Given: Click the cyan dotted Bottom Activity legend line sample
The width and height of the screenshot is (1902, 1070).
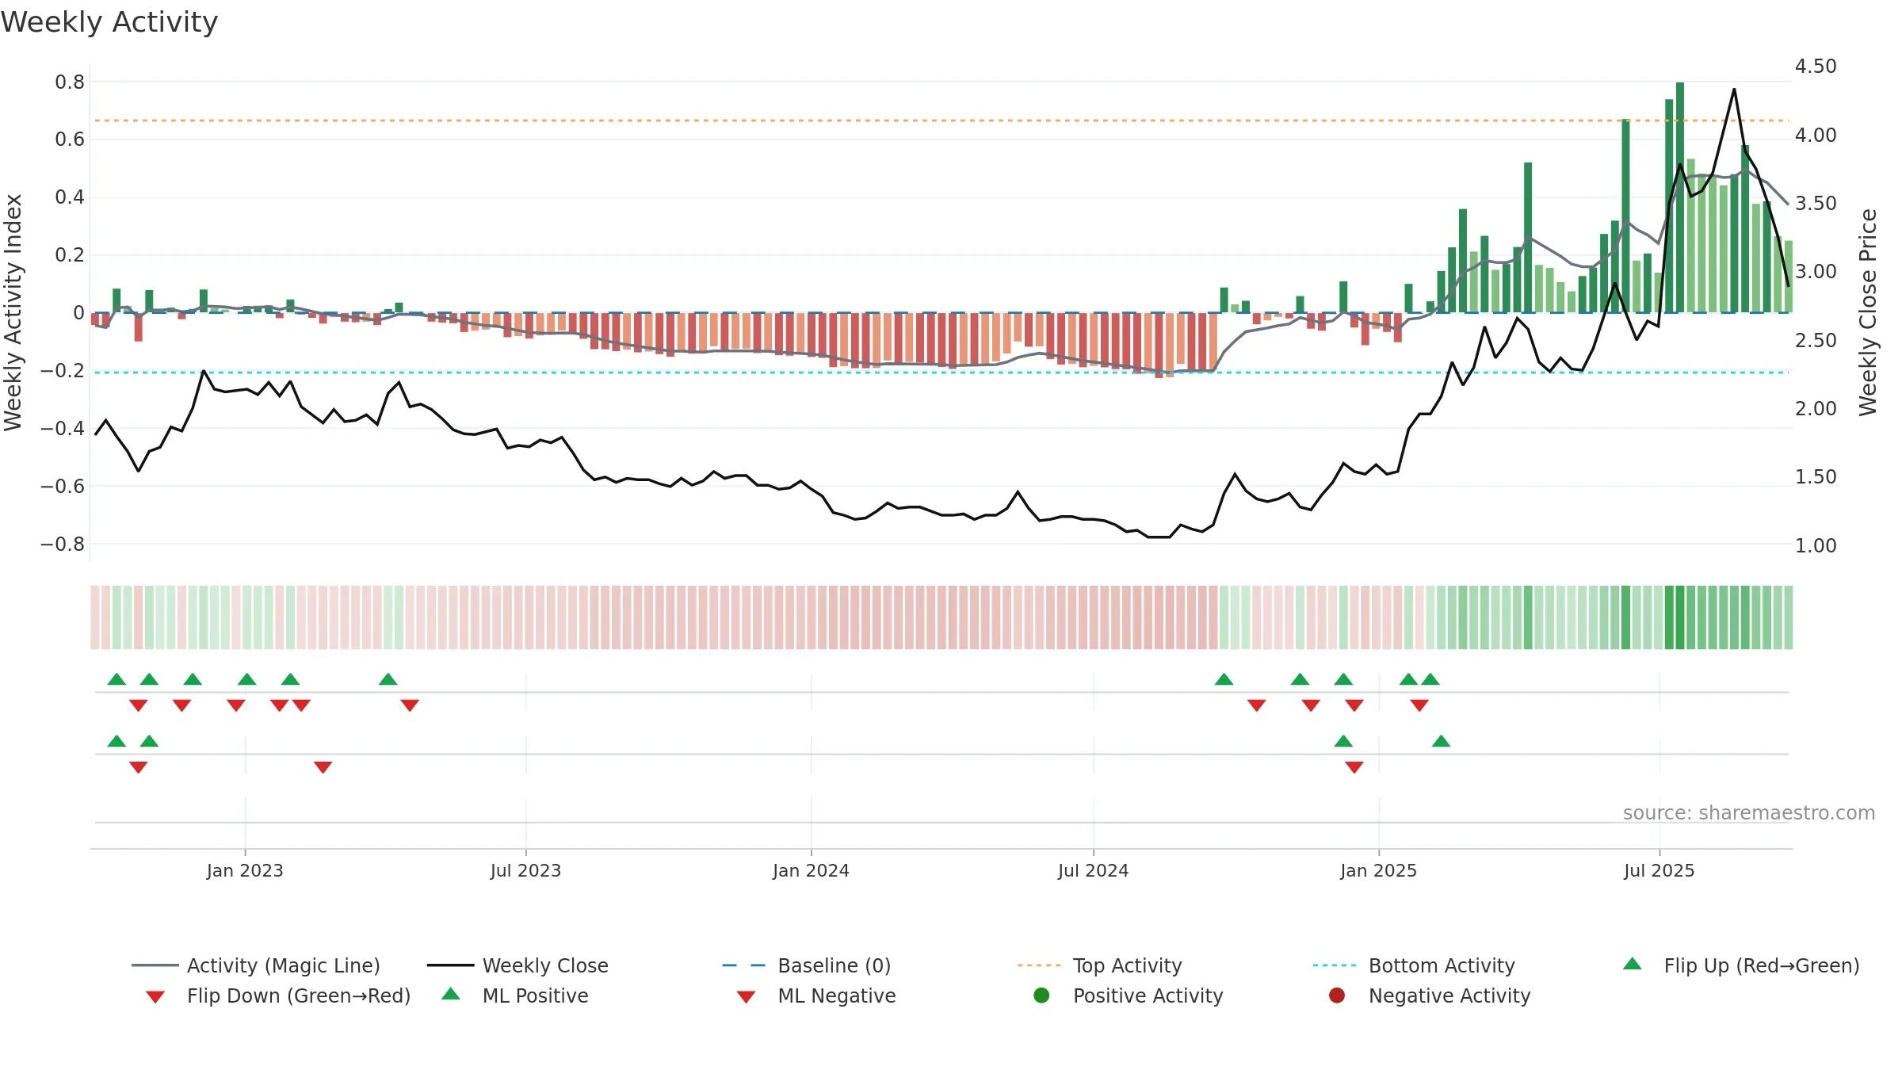Looking at the screenshot, I should (1335, 965).
